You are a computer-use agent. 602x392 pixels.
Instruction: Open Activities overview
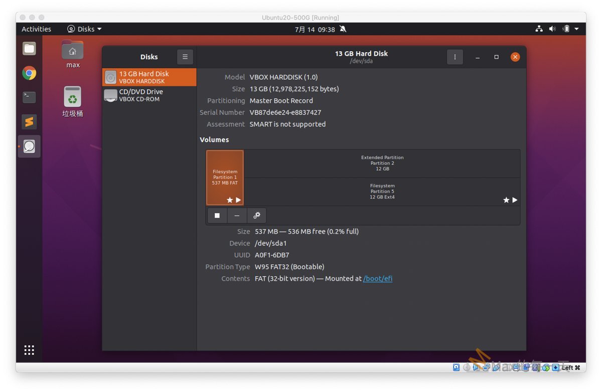(x=36, y=29)
